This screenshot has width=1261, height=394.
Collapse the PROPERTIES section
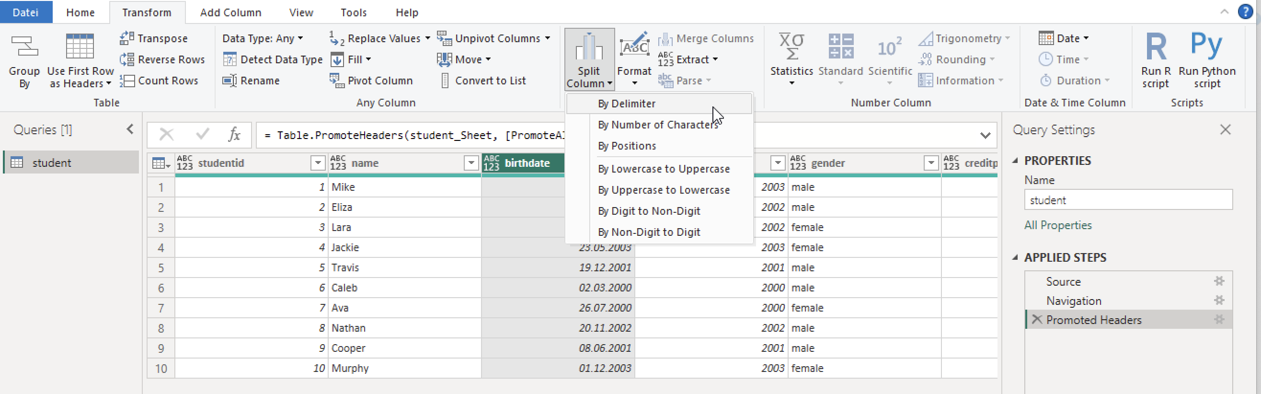point(1015,161)
